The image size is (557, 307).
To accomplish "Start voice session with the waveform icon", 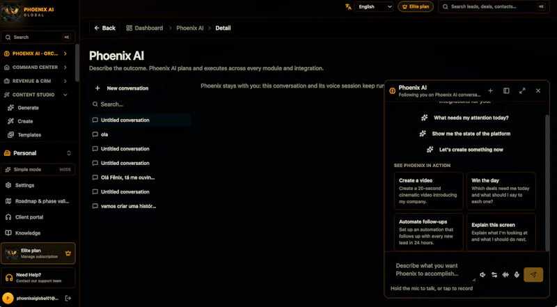I will (x=505, y=275).
